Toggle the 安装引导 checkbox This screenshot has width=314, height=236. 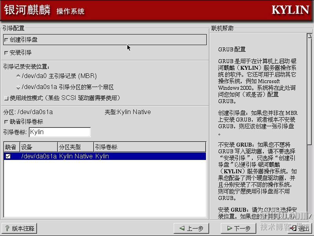(x=6, y=53)
